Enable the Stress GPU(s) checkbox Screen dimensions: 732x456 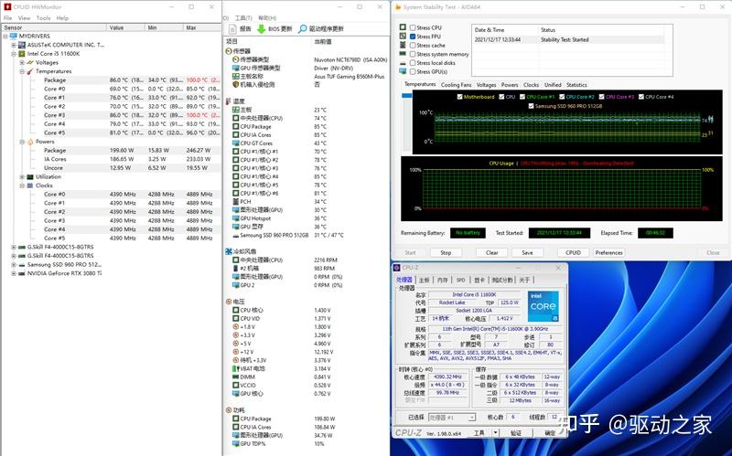point(413,71)
